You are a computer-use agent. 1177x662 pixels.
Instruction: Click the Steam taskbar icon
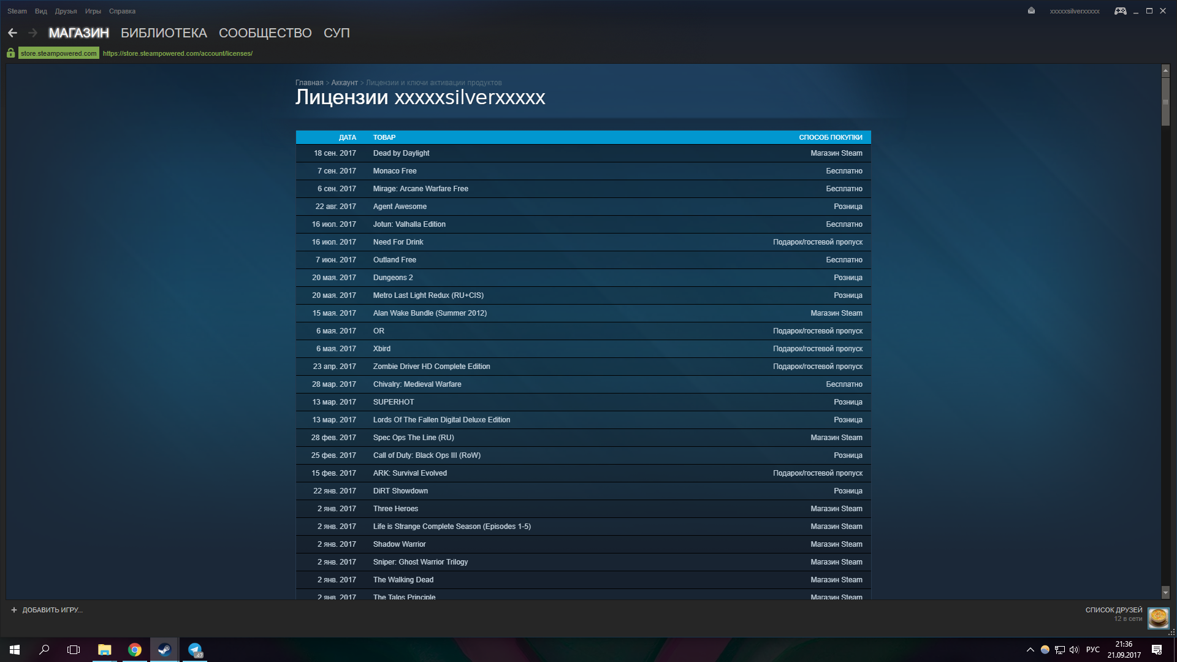tap(164, 650)
